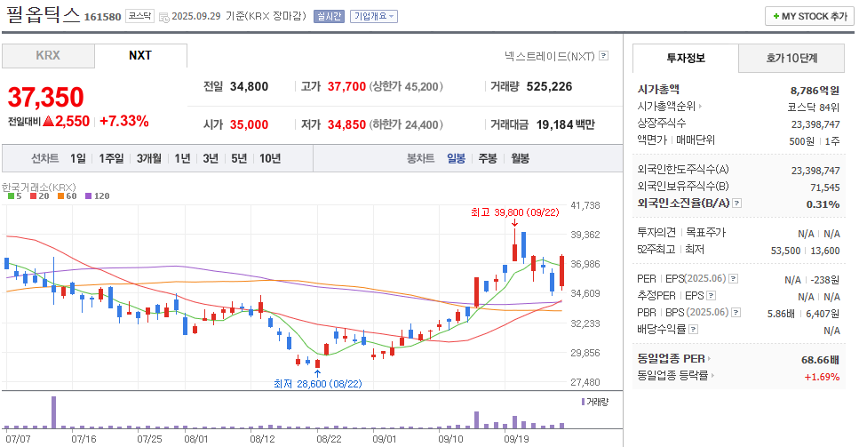Click the 거래량 525,226 value
859x447 pixels.
pyautogui.click(x=549, y=86)
